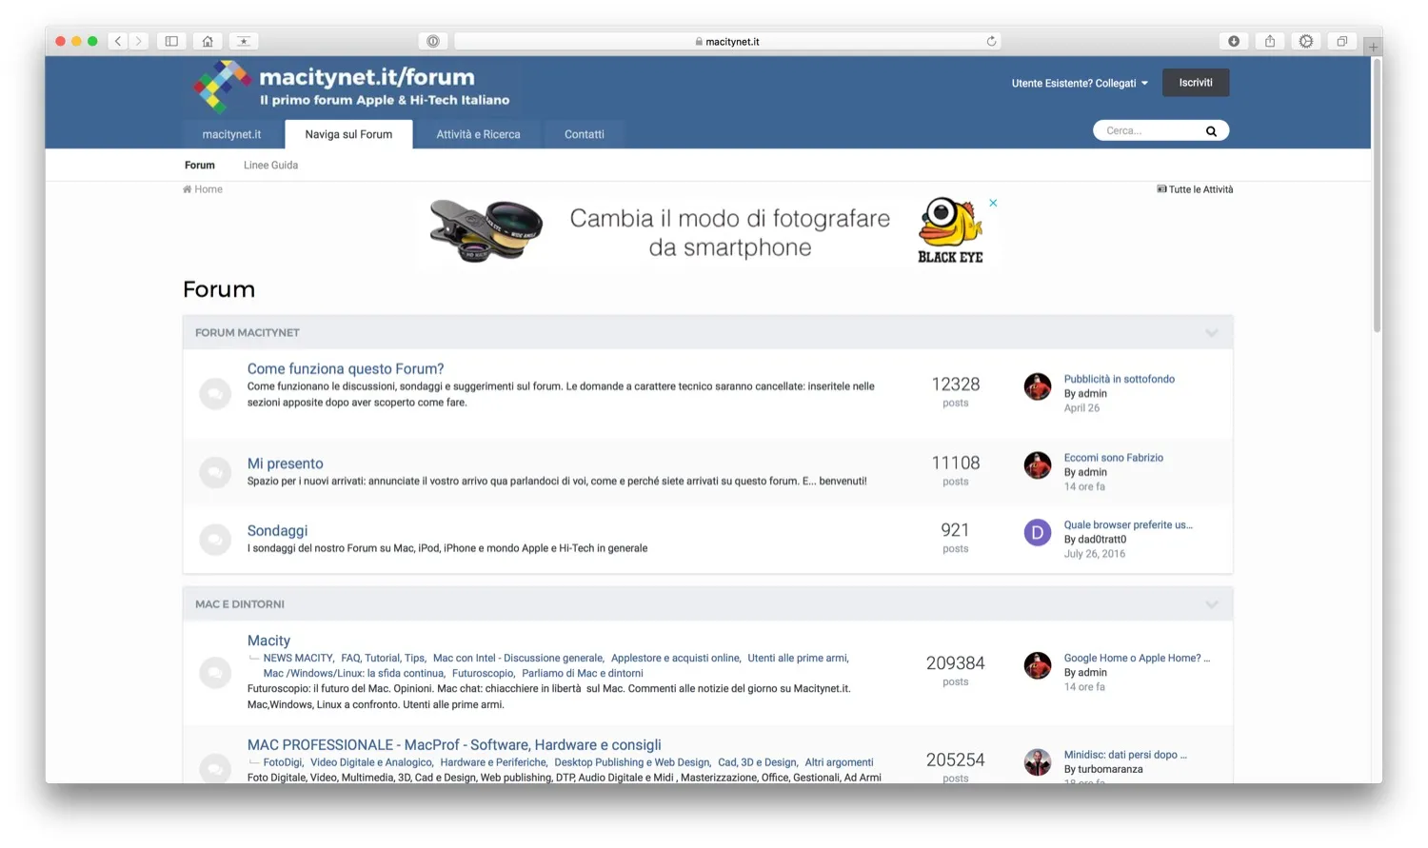The image size is (1428, 848).
Task: Close the Black Eye ad banner
Action: [x=993, y=203]
